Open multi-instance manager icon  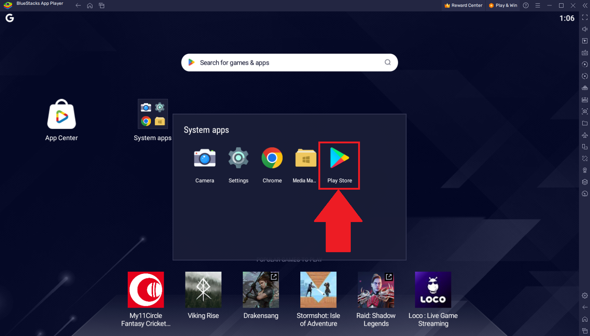(584, 88)
